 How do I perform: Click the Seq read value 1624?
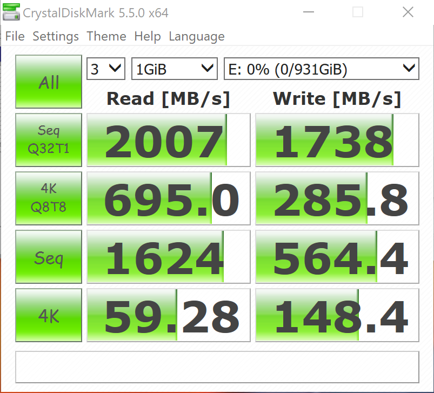(x=169, y=257)
